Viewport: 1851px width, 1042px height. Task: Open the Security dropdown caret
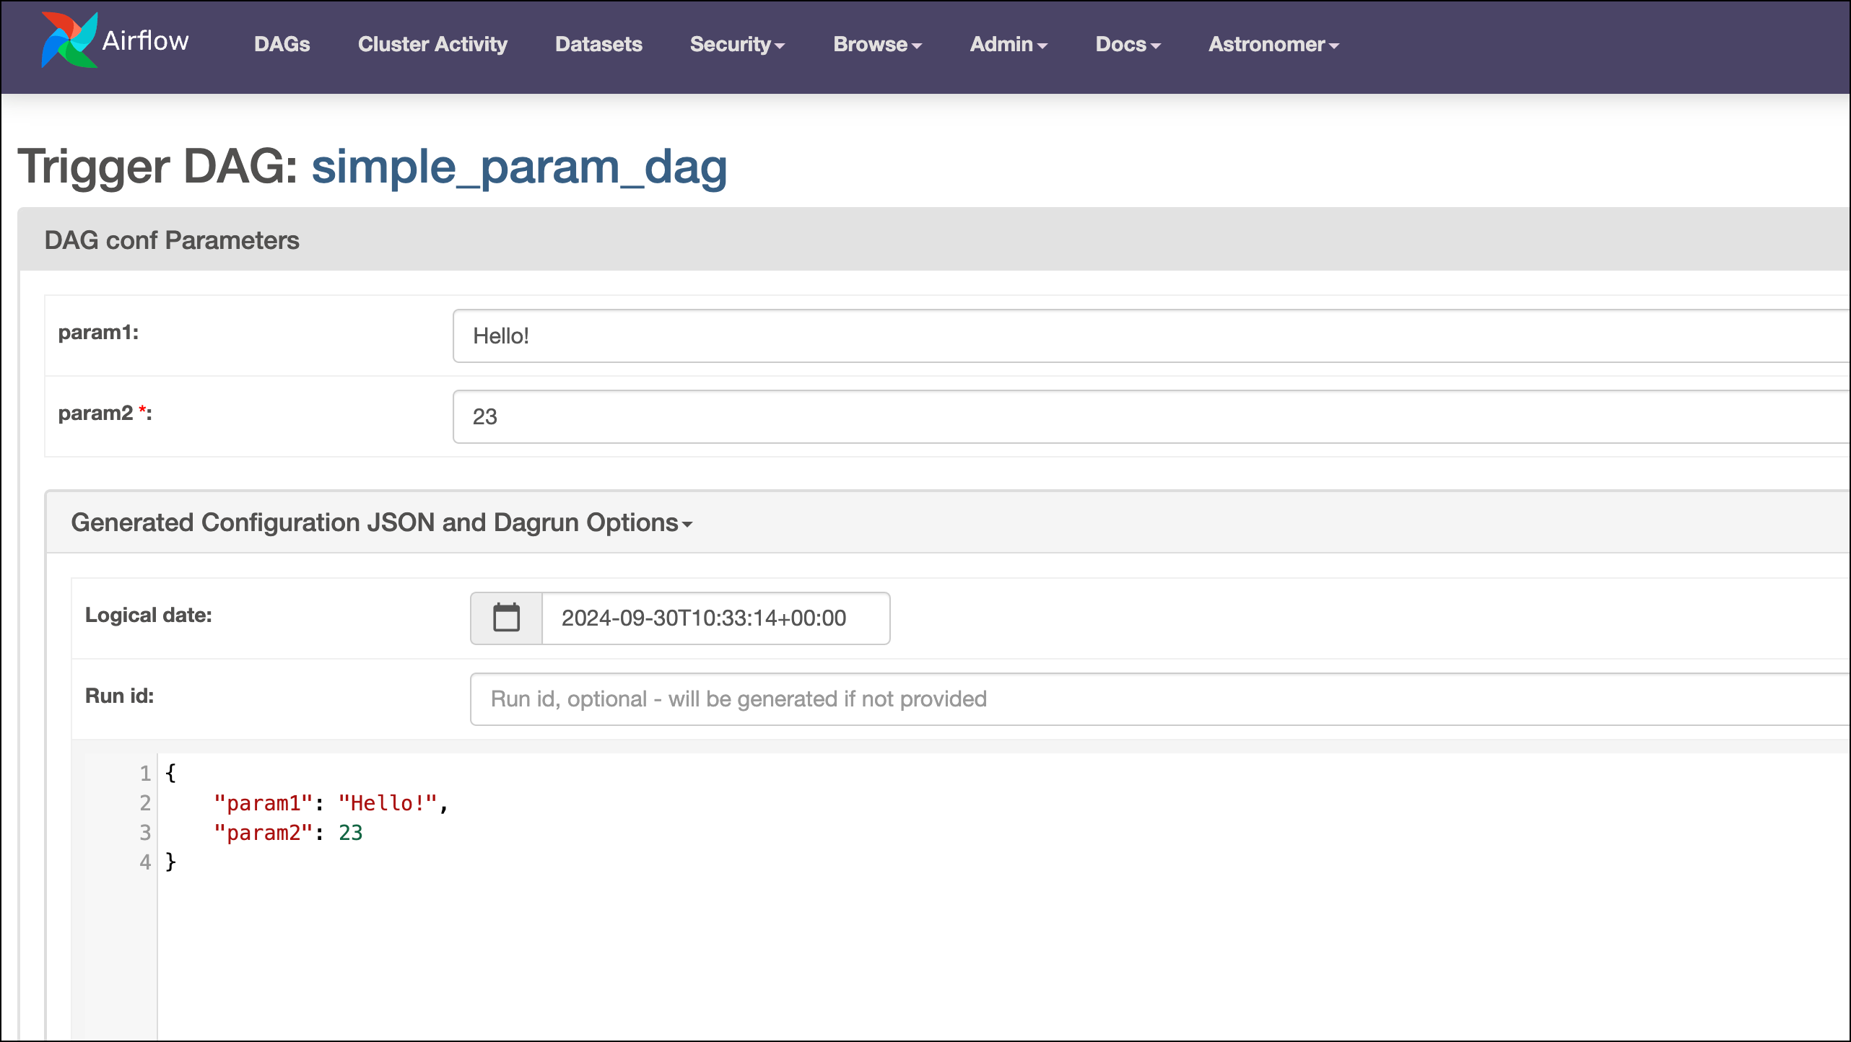pyautogui.click(x=780, y=45)
